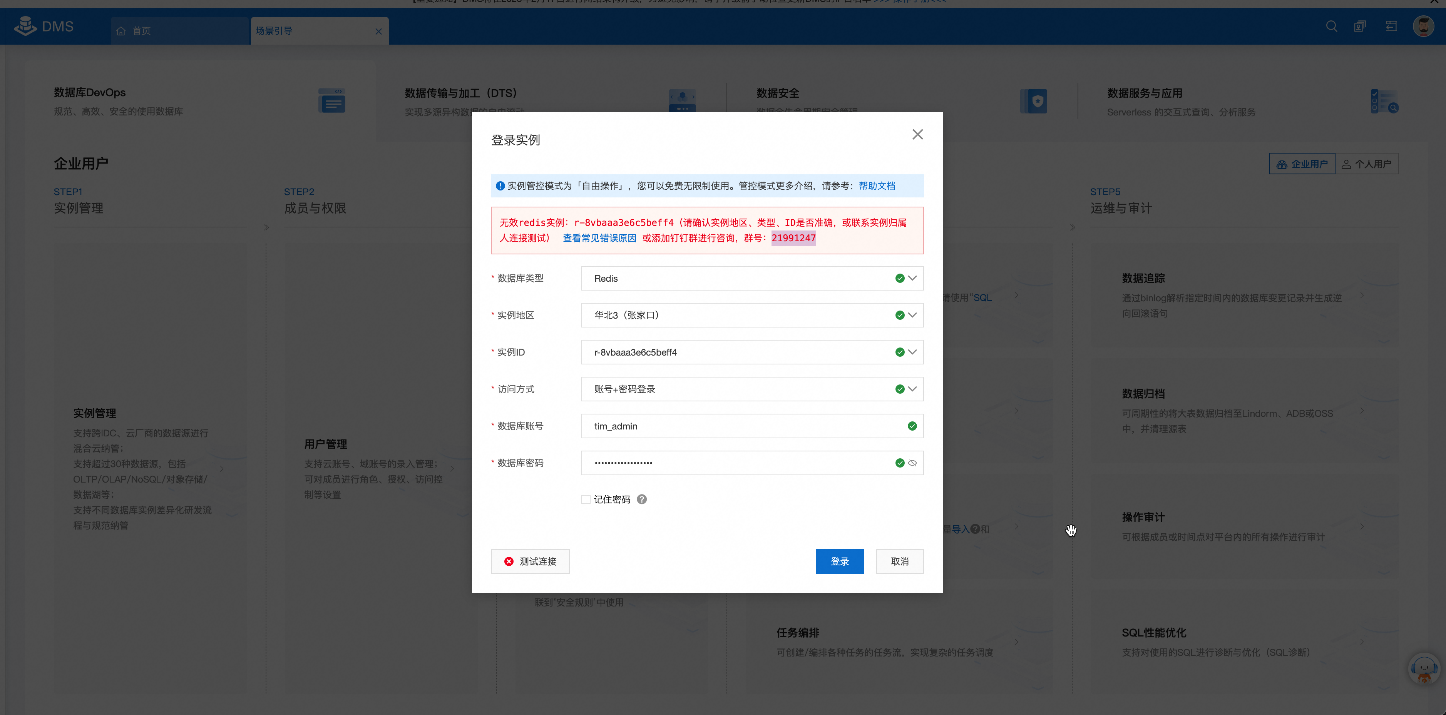Open the 帮助文档 link

click(877, 186)
